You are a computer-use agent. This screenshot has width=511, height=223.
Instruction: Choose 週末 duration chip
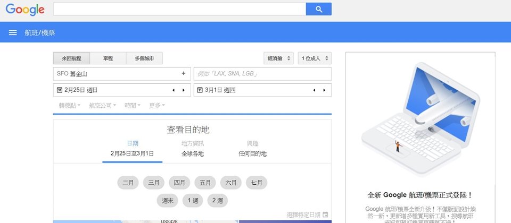point(168,201)
